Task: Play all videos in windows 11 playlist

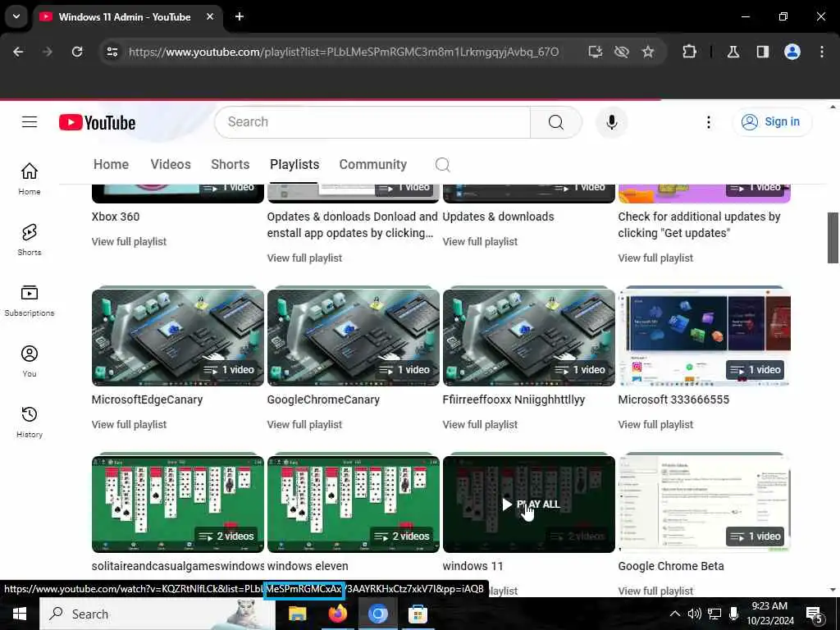Action: coord(529,504)
